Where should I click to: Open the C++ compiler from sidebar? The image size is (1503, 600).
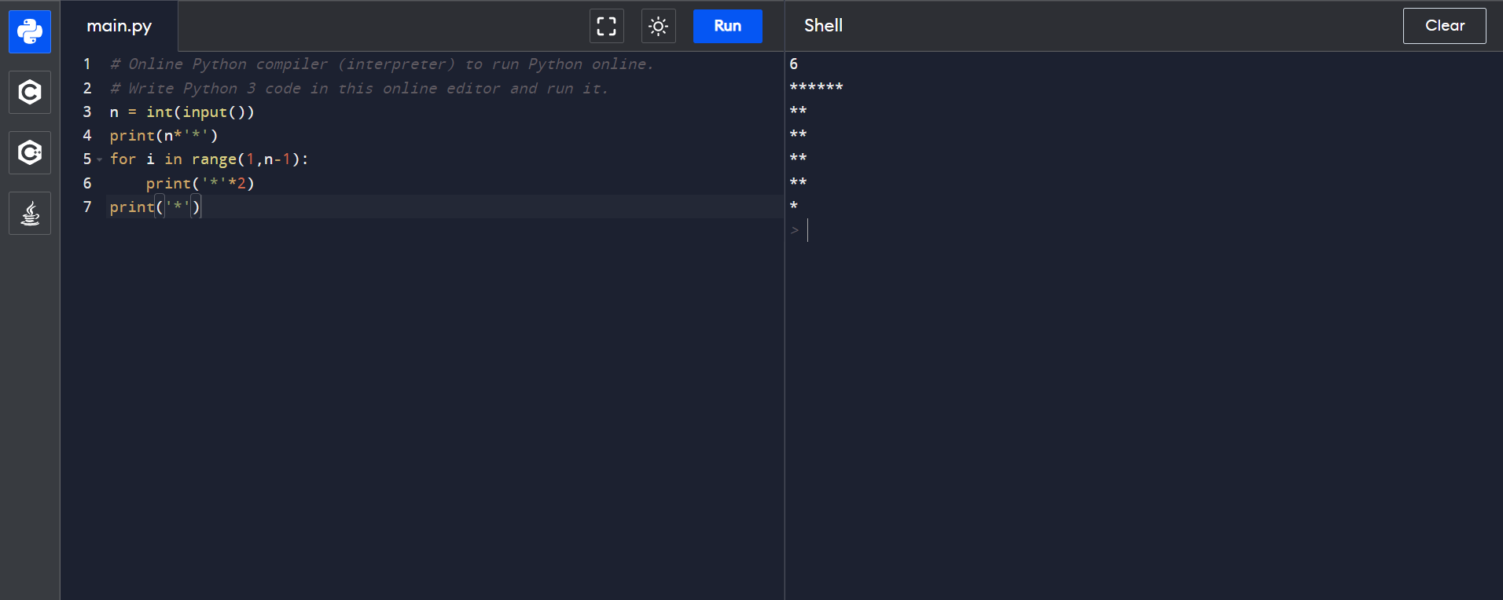tap(30, 152)
